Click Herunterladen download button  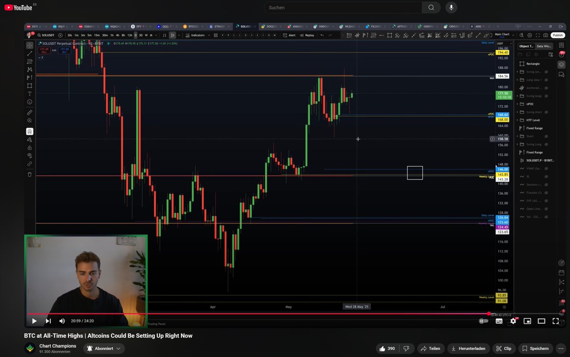(469, 348)
